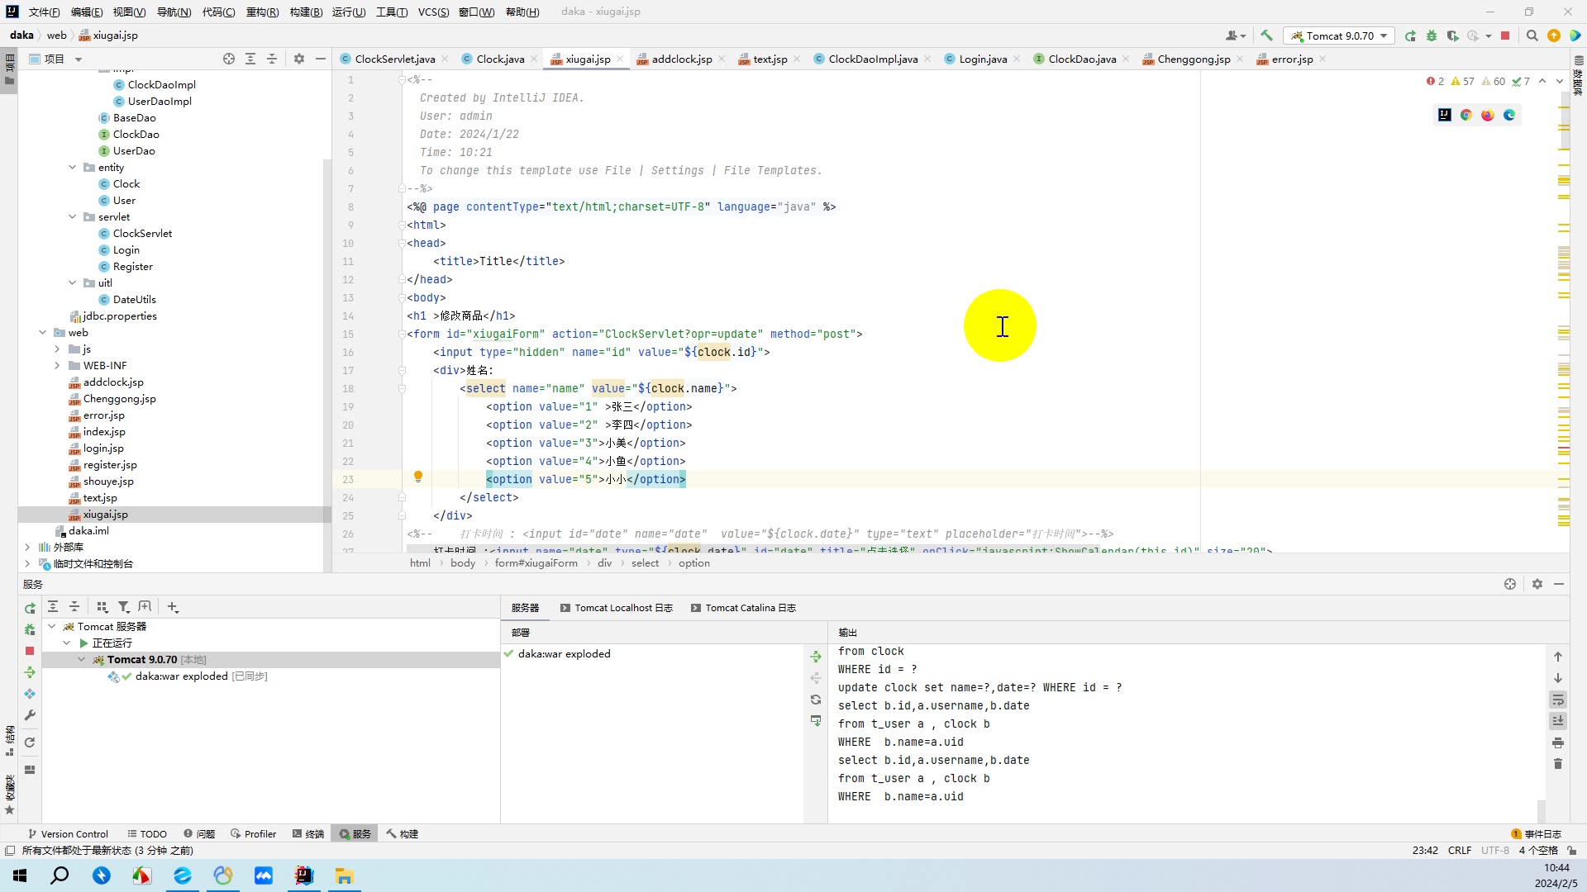Debug Tomcat with the green bug icon
The width and height of the screenshot is (1587, 892).
click(1432, 36)
